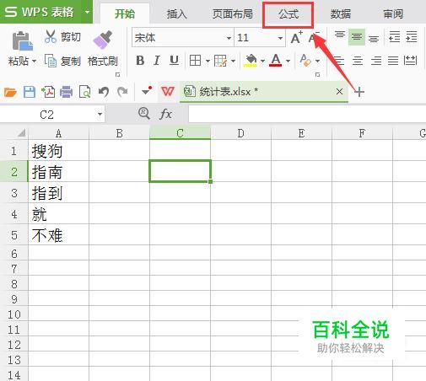Open the font group dialog launcher
This screenshot has width=426, height=381.
coord(318,74)
